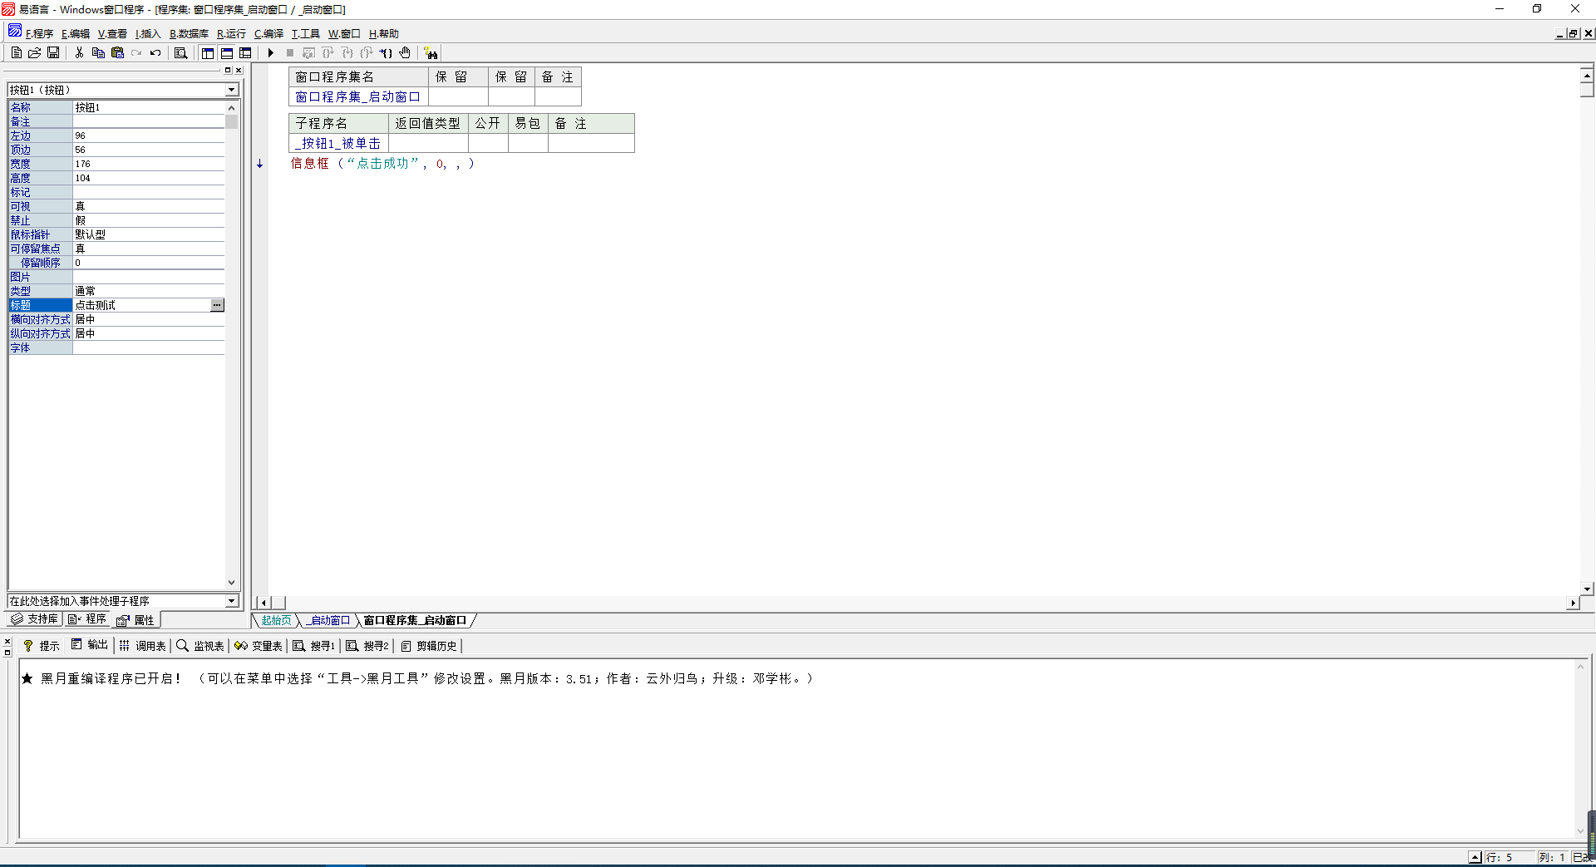This screenshot has width=1596, height=867.
Task: Switch to the 搜寻1 tab
Action: point(314,646)
